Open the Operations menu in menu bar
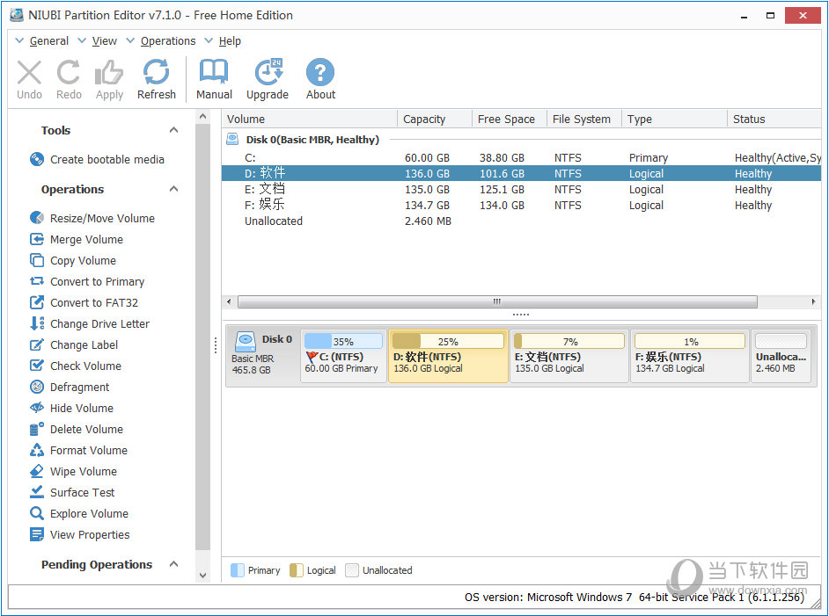The image size is (829, 616). pyautogui.click(x=167, y=41)
